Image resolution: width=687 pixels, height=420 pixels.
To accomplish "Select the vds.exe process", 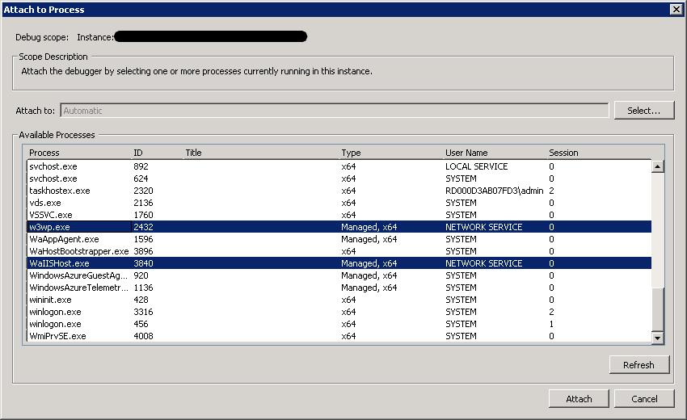I will click(339, 203).
